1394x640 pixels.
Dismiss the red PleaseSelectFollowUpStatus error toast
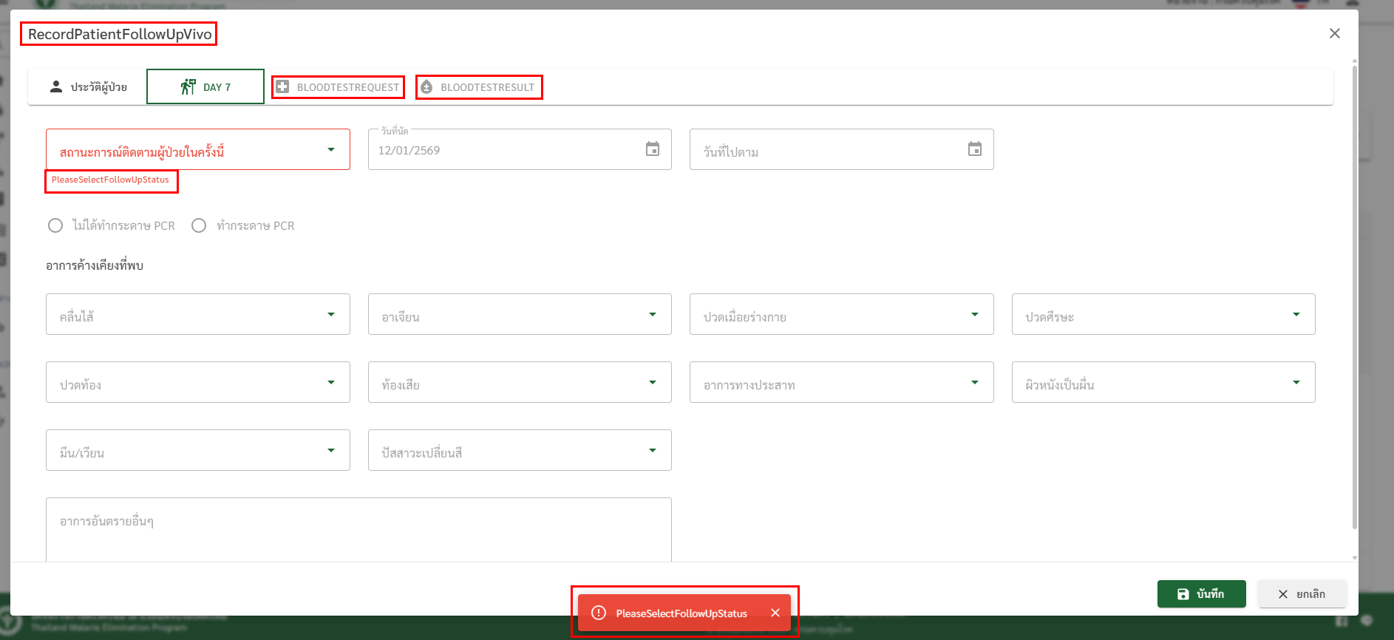(775, 613)
